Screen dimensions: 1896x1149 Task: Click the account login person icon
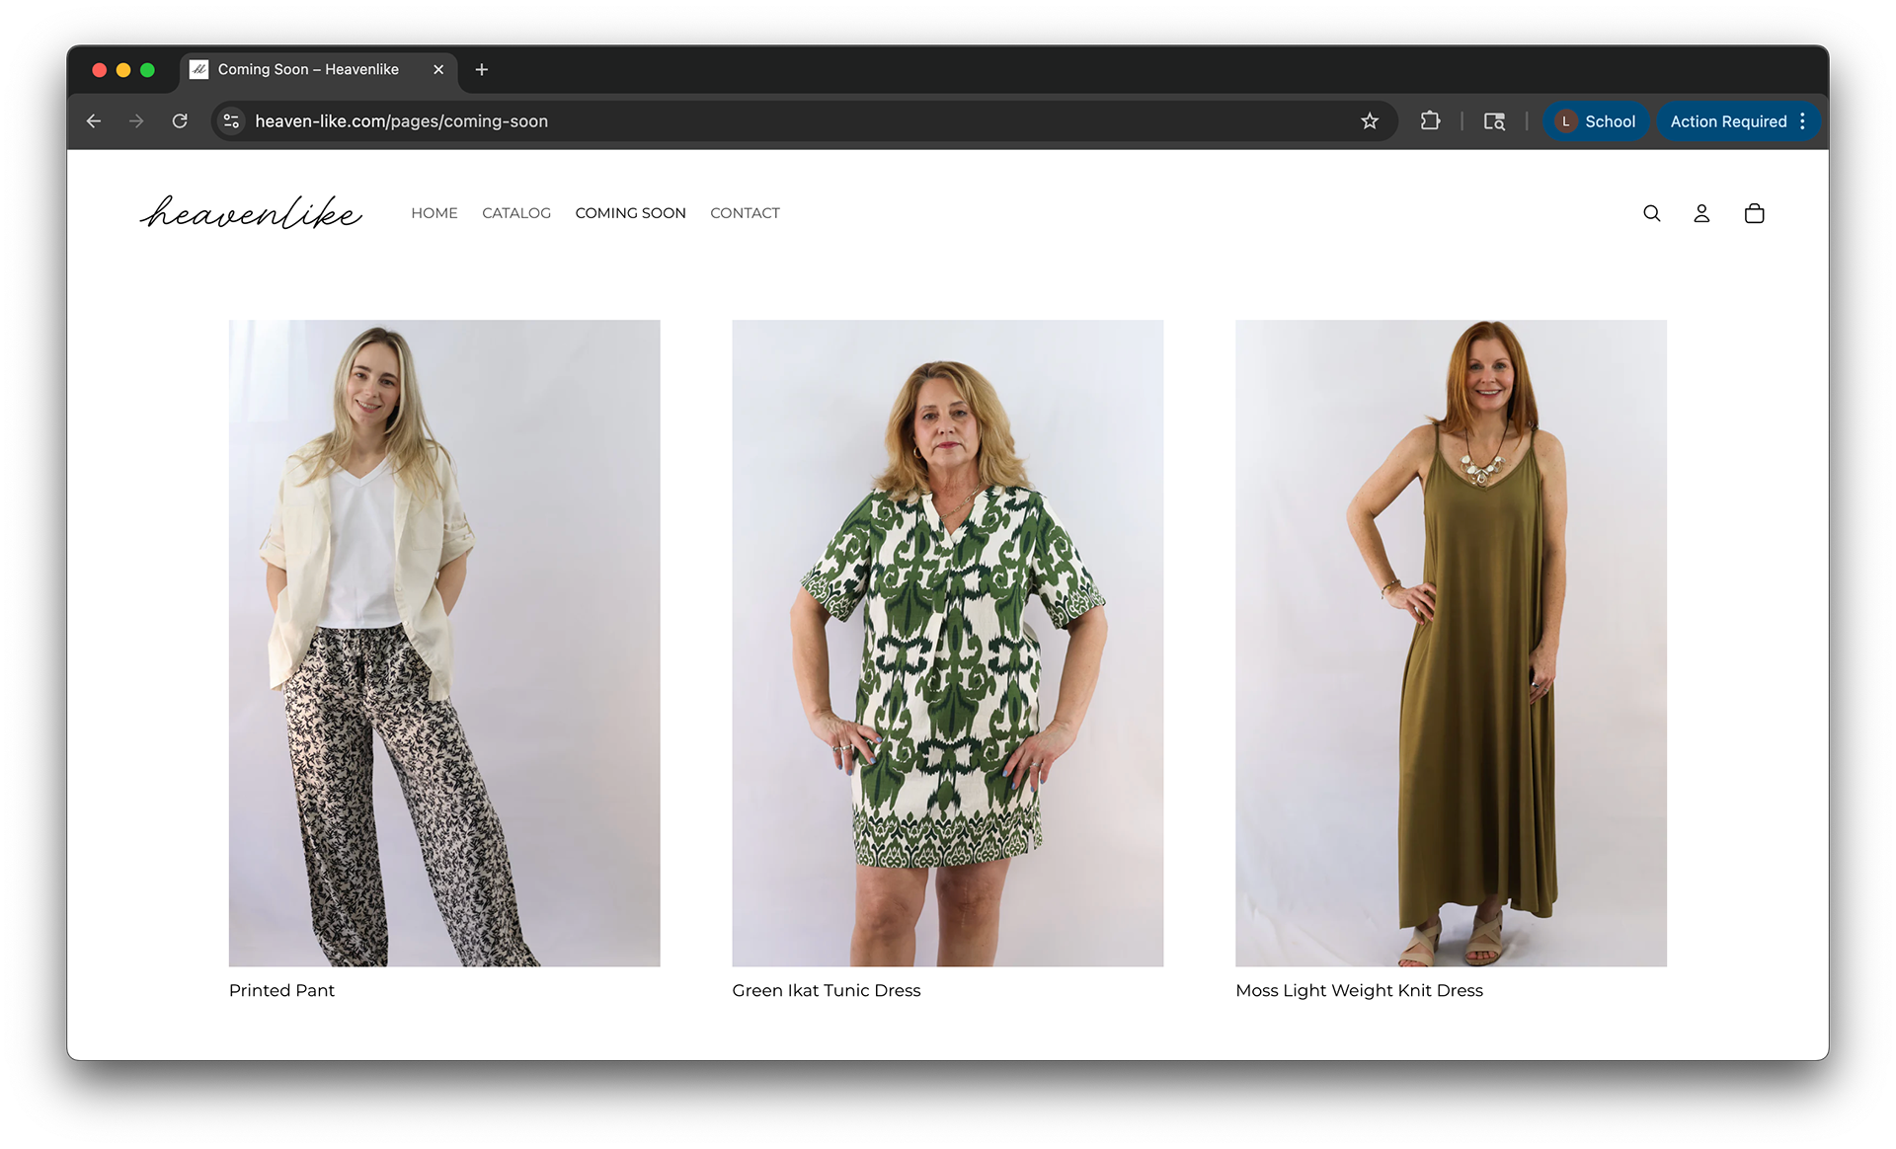1701,213
